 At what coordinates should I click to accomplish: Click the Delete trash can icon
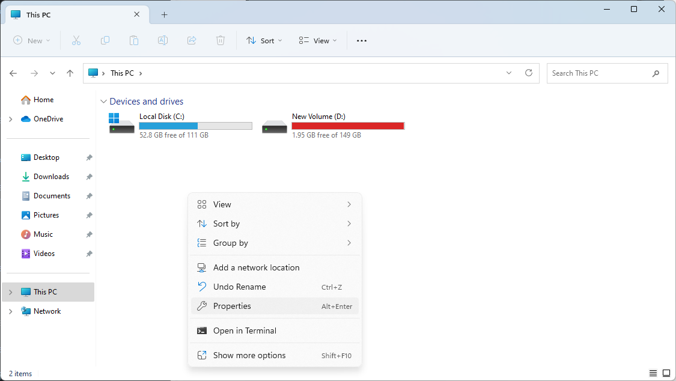(x=221, y=41)
